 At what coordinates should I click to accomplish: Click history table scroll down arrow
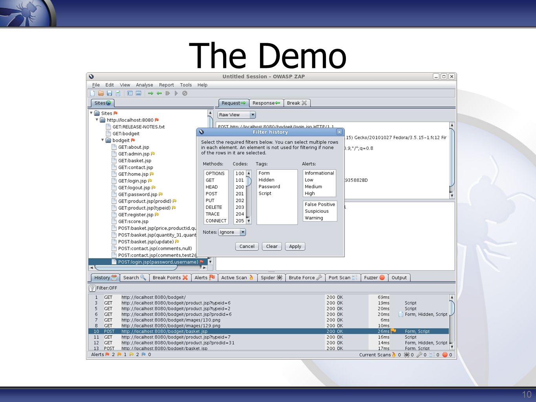click(452, 347)
